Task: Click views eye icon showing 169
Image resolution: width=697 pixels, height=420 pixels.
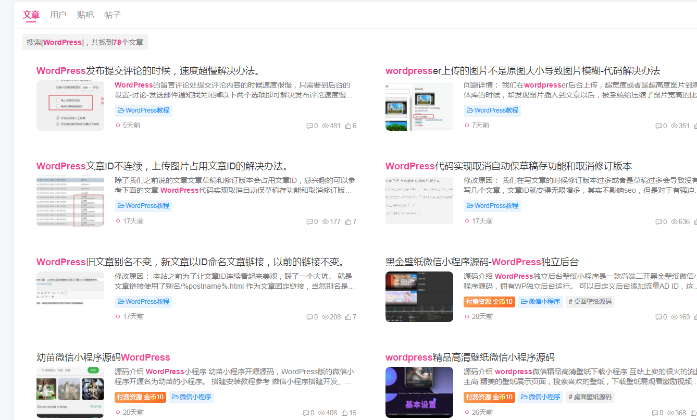Action: pos(674,317)
